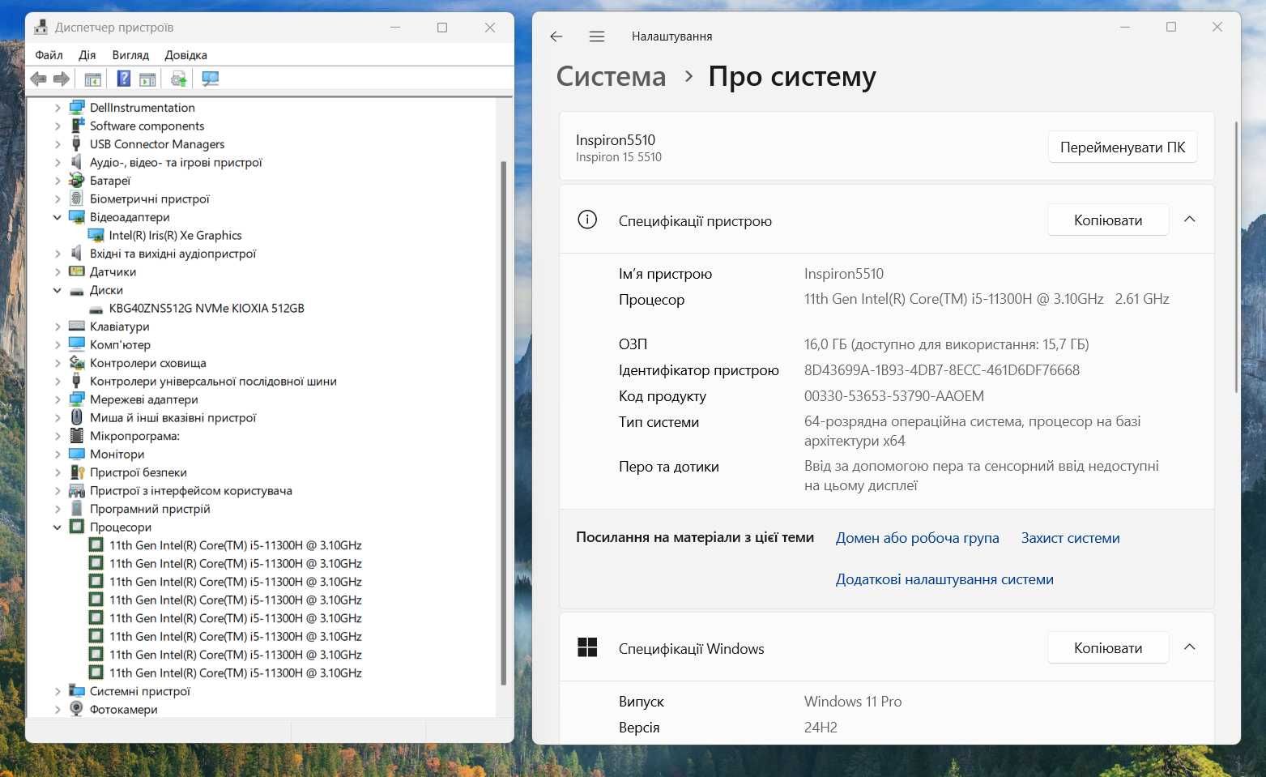Click the Inspiron 15 5510 model text

(x=618, y=157)
